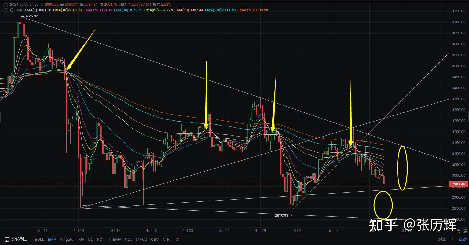Collapse the candle info row chevron
Image resolution: width=469 pixels, height=245 pixels.
coord(5,5)
